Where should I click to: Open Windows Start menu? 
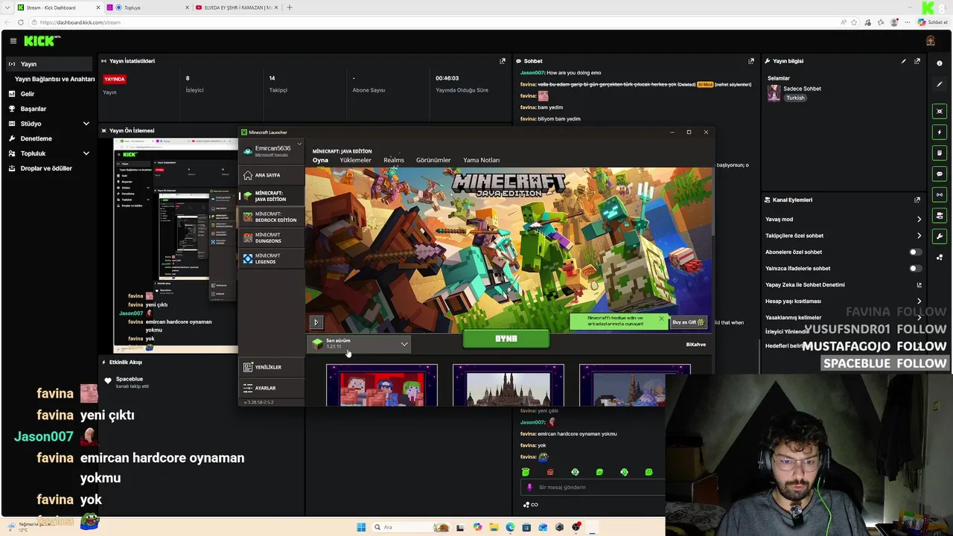pyautogui.click(x=361, y=527)
